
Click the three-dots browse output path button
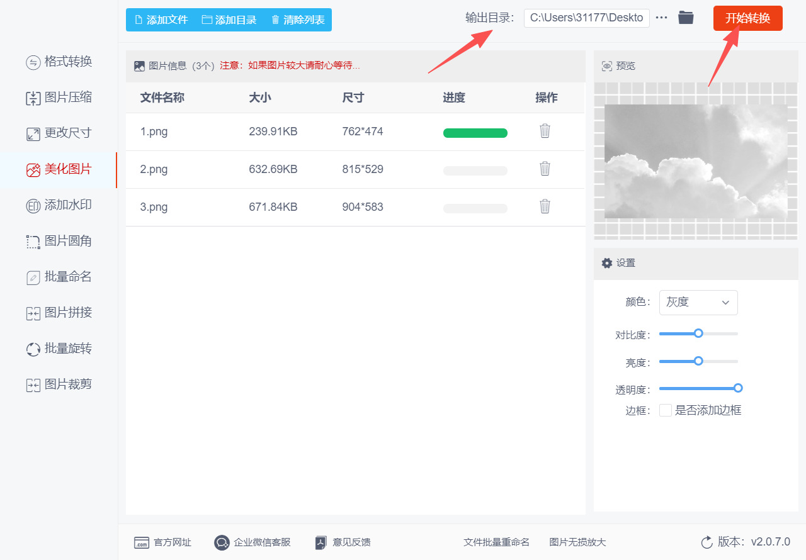661,18
